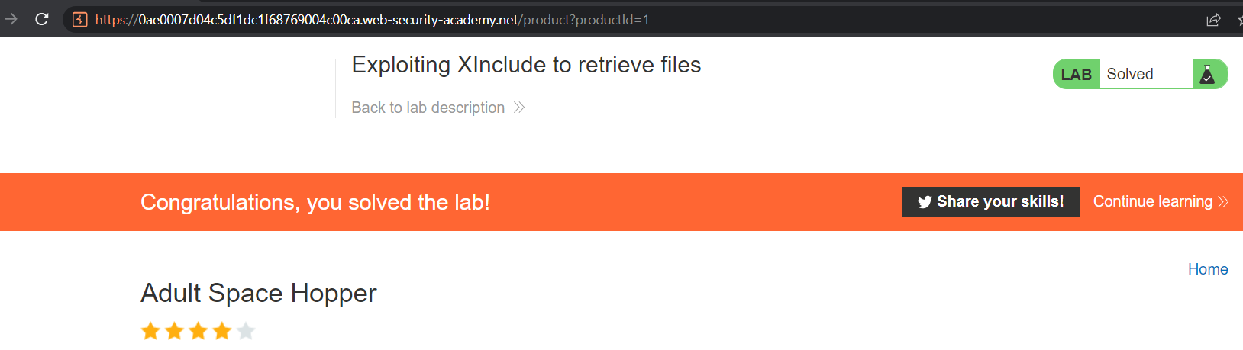The image size is (1243, 350).
Task: Click the Twitter bird icon
Action: click(925, 202)
